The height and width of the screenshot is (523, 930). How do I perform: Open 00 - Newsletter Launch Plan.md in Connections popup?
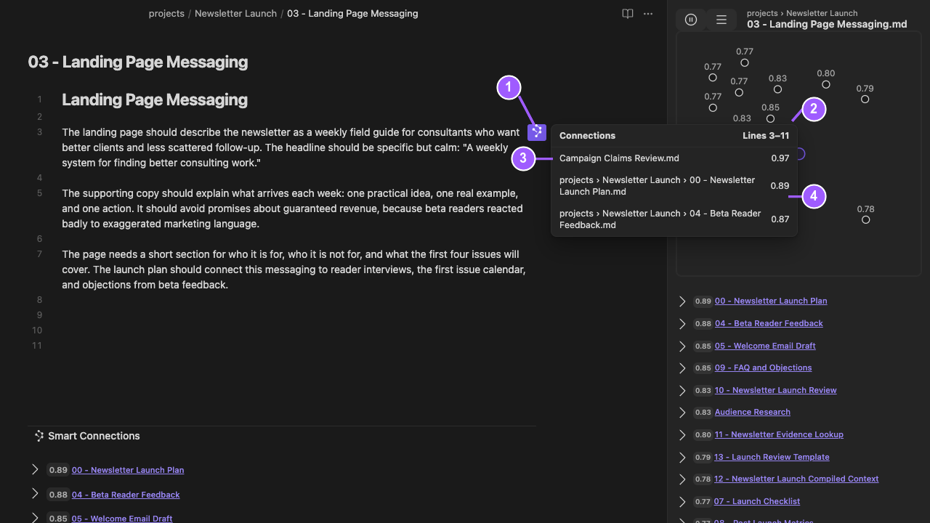(x=658, y=186)
